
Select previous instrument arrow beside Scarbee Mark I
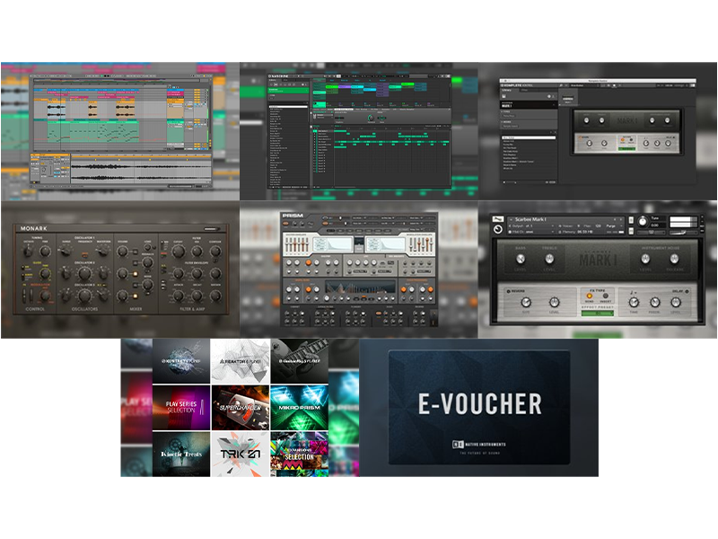point(615,219)
